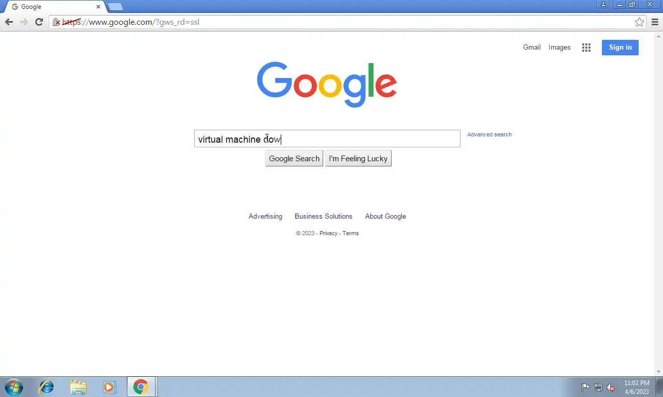Open the Windows Start menu
663x397 pixels.
pos(13,387)
